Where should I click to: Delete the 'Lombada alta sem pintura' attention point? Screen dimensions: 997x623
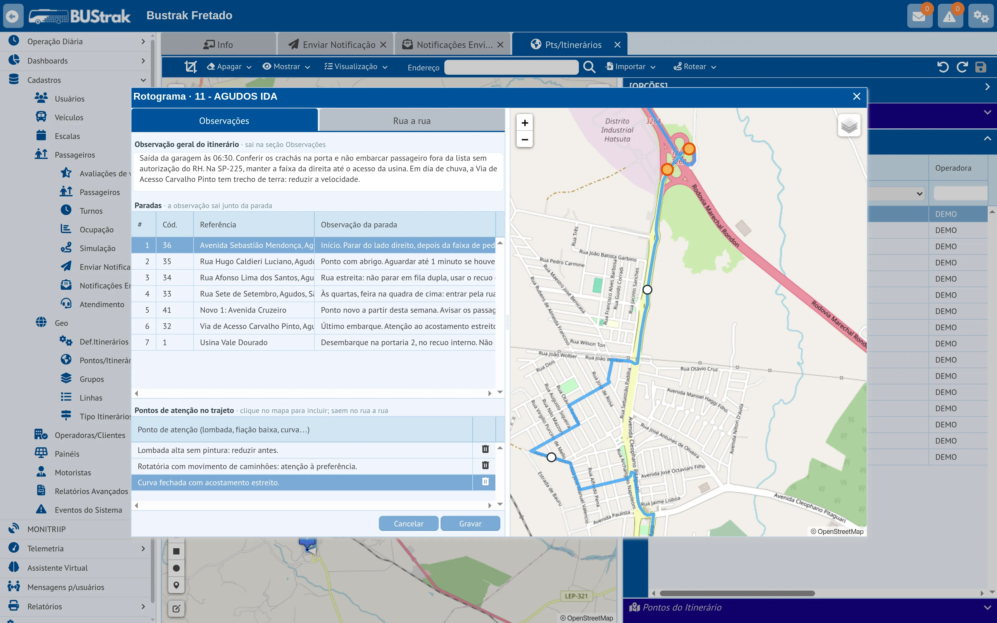pyautogui.click(x=485, y=449)
